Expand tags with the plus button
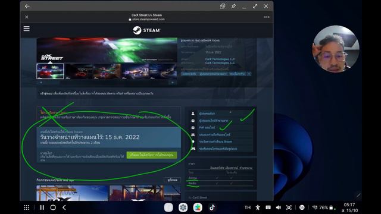Screen dimensions: 381x214 pos(249,74)
